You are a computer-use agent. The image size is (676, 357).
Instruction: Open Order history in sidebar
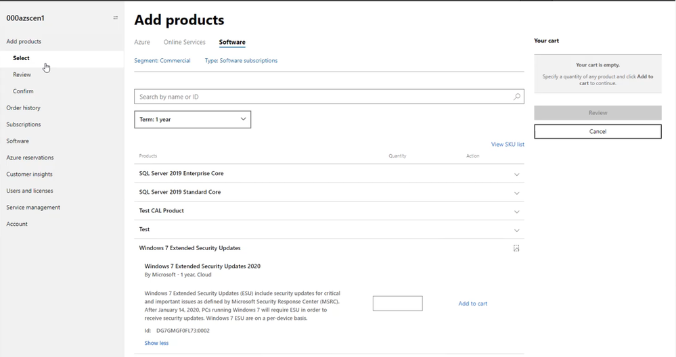click(23, 108)
